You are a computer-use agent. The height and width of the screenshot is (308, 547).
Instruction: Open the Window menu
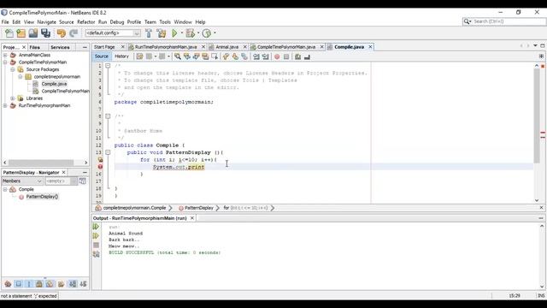pos(183,22)
